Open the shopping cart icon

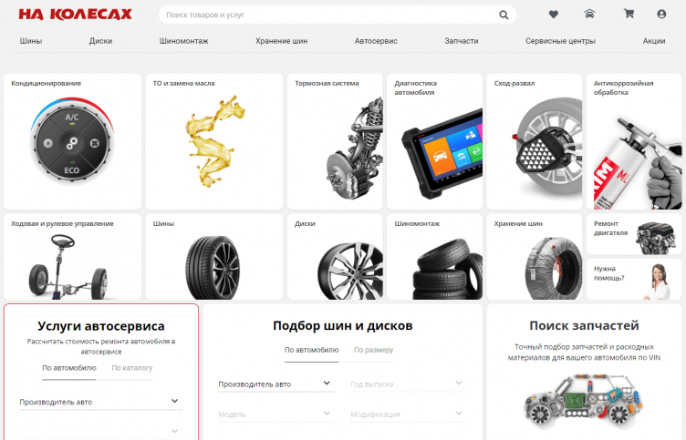coord(629,15)
